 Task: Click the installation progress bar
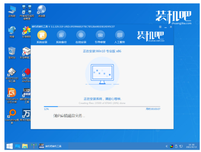click(102, 106)
